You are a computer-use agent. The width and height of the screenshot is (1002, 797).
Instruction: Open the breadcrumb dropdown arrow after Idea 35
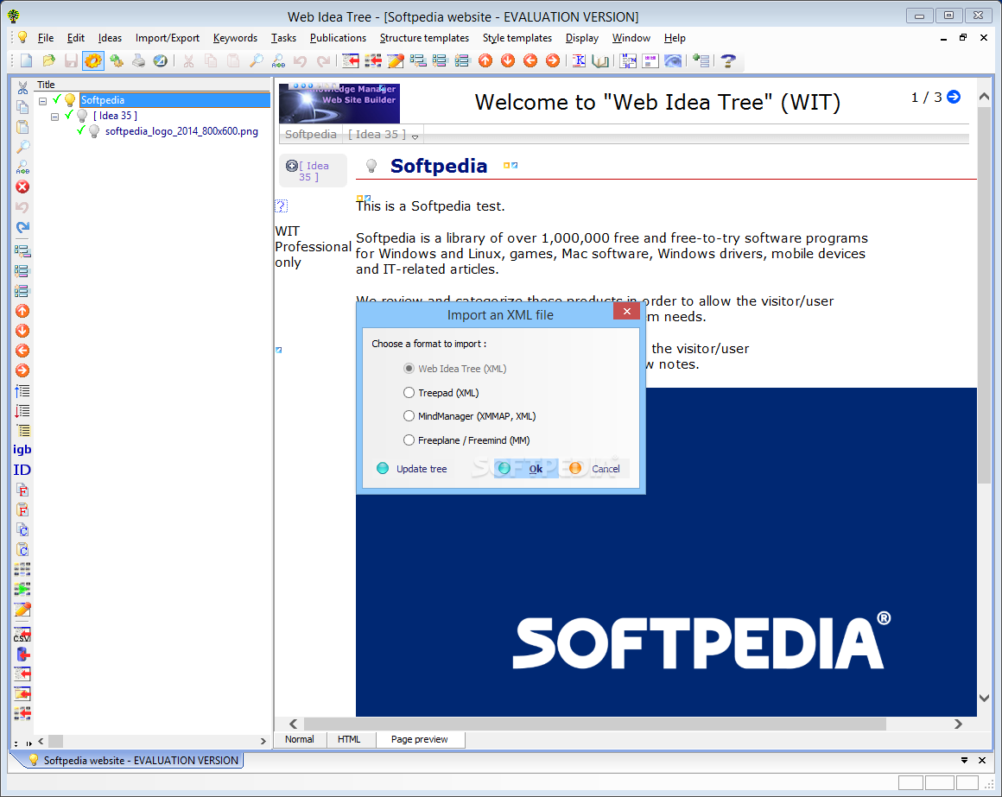pyautogui.click(x=415, y=136)
